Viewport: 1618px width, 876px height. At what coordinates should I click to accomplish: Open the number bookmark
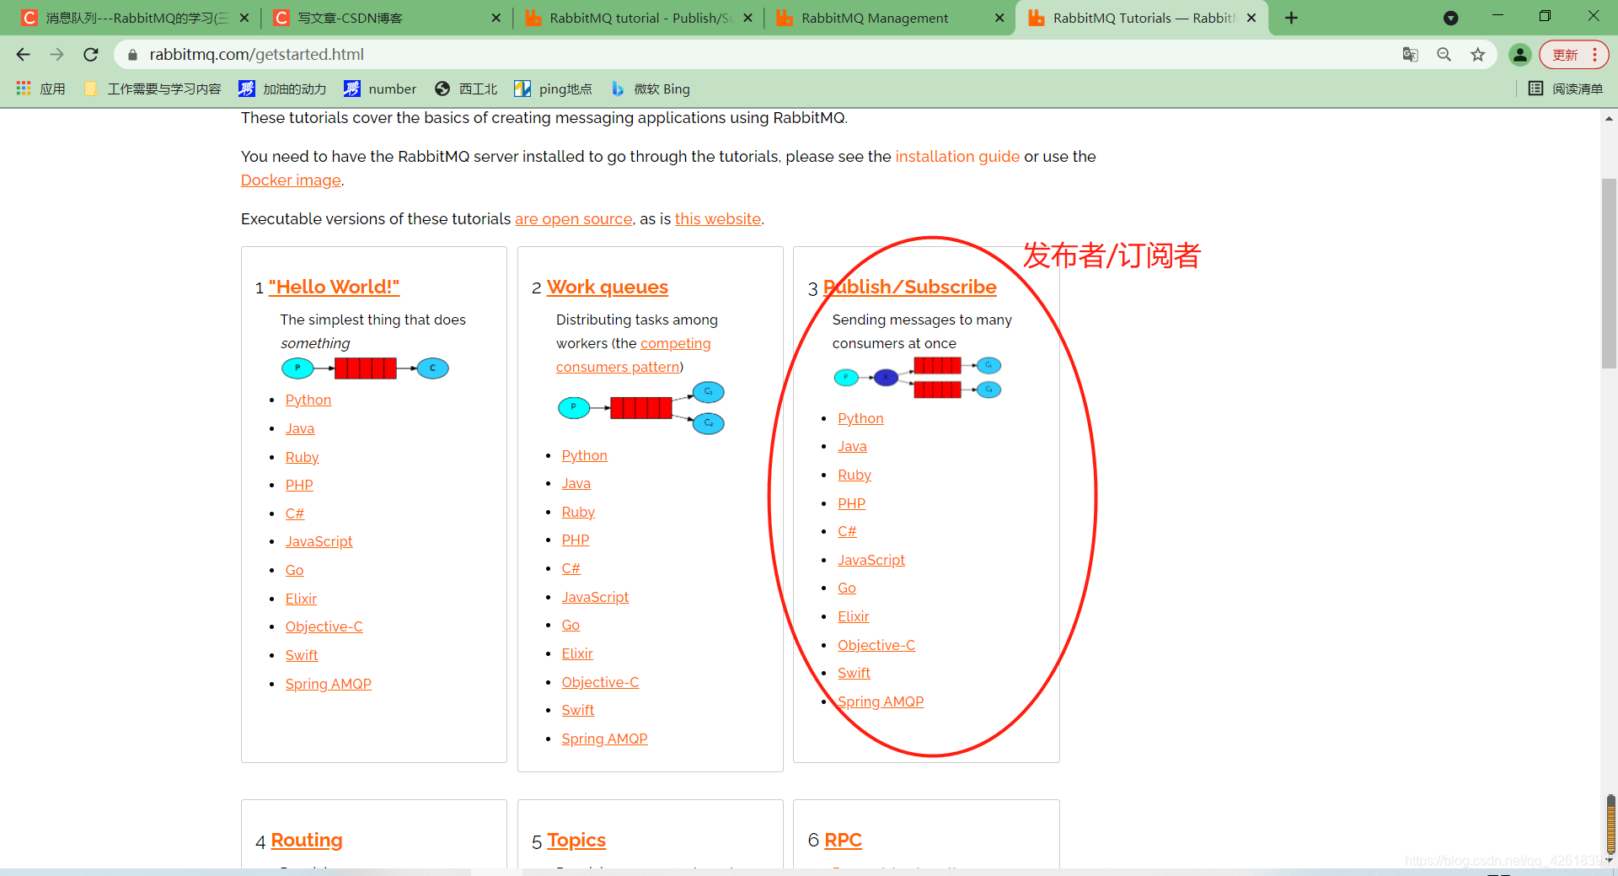[x=380, y=89]
